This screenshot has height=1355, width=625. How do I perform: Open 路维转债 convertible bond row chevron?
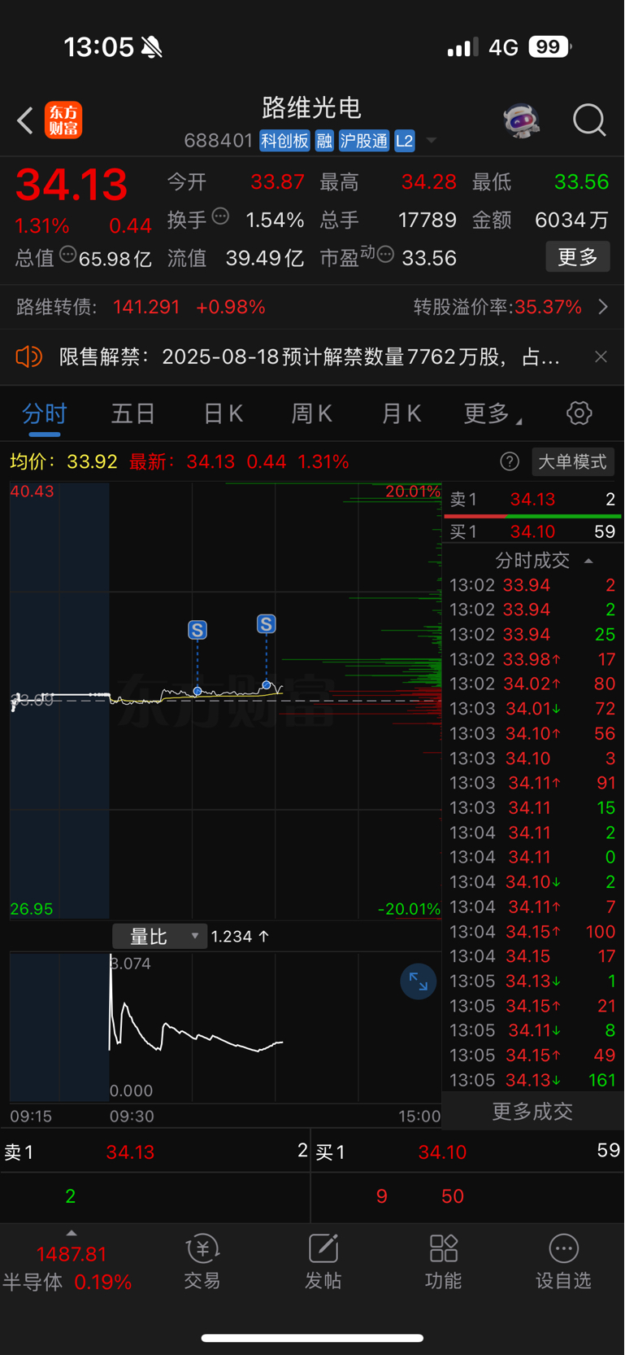pos(603,307)
